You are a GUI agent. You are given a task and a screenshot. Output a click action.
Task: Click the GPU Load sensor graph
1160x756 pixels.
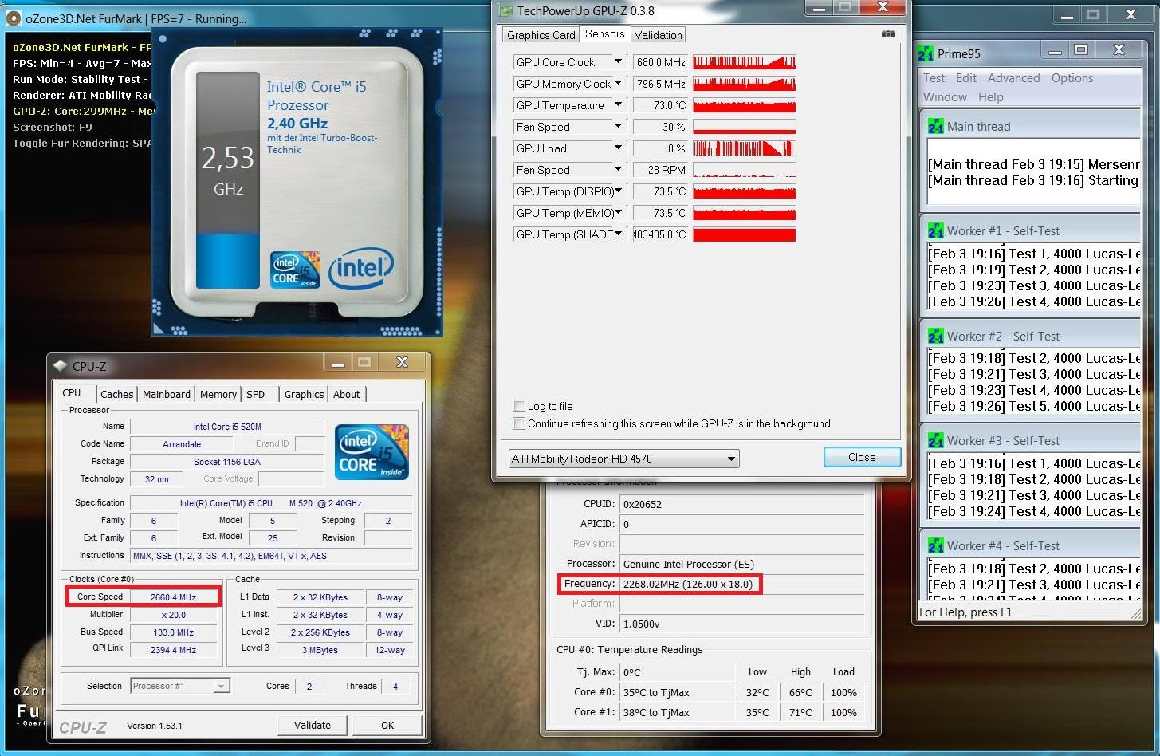tap(744, 148)
